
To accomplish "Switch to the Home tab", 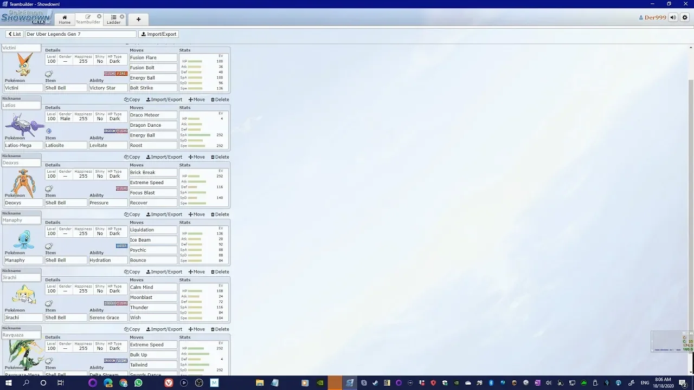I will pos(65,19).
